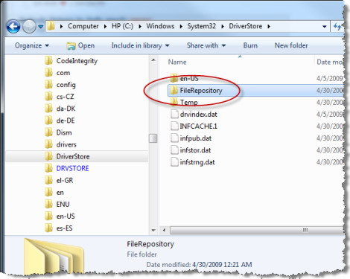Open the address bar history dropdown
This screenshot has width=350, height=279.
pos(324,26)
